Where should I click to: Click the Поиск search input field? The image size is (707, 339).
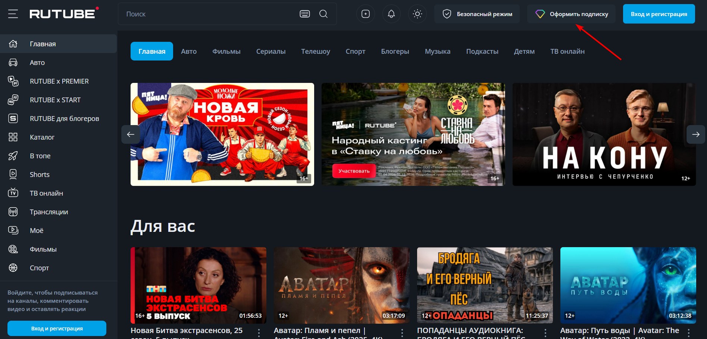(x=209, y=14)
